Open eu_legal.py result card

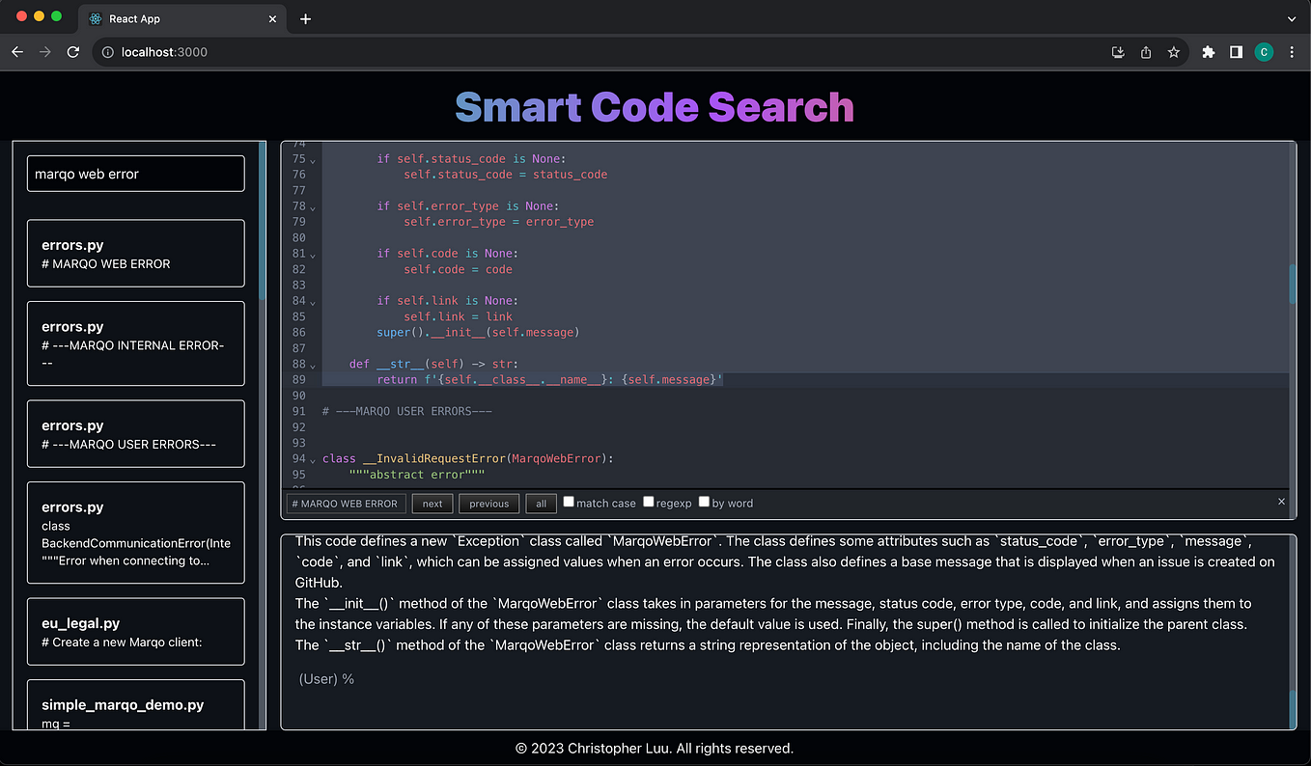(x=136, y=632)
